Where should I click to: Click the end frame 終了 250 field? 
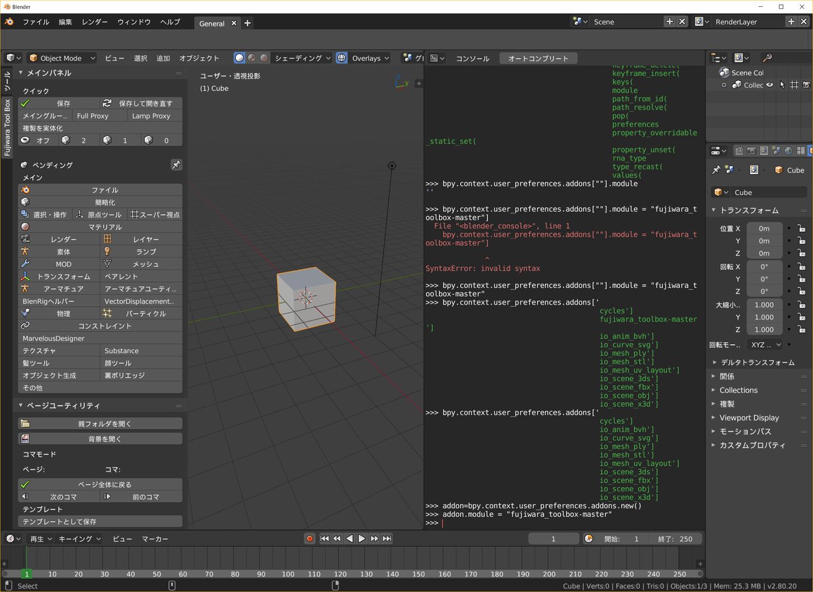click(675, 538)
